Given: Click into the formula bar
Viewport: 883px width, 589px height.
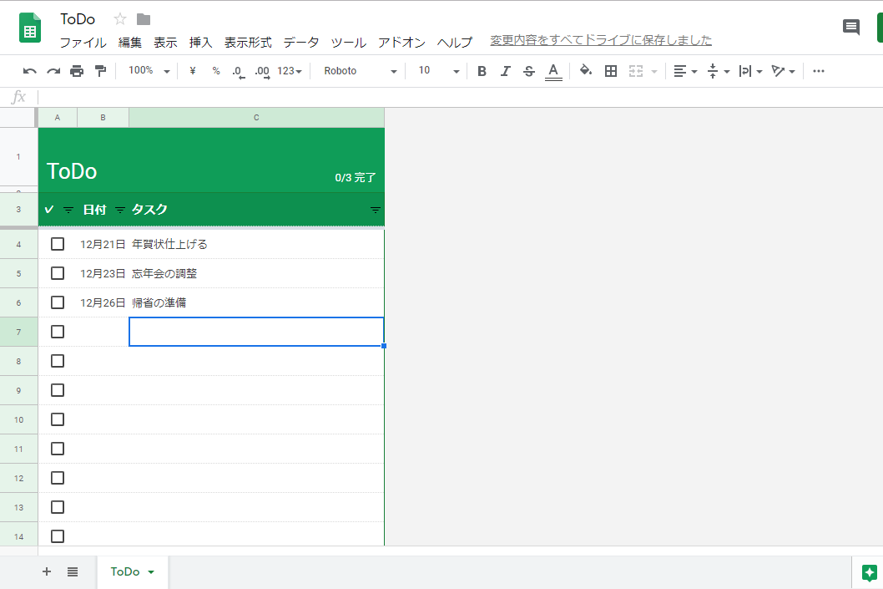Looking at the screenshot, I should tap(459, 97).
